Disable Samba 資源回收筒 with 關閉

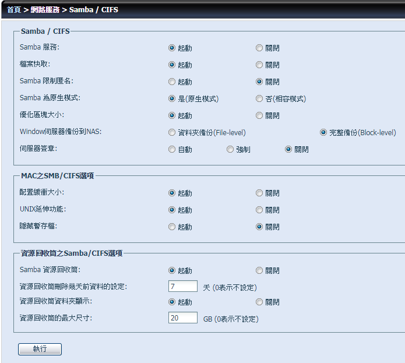pyautogui.click(x=259, y=270)
